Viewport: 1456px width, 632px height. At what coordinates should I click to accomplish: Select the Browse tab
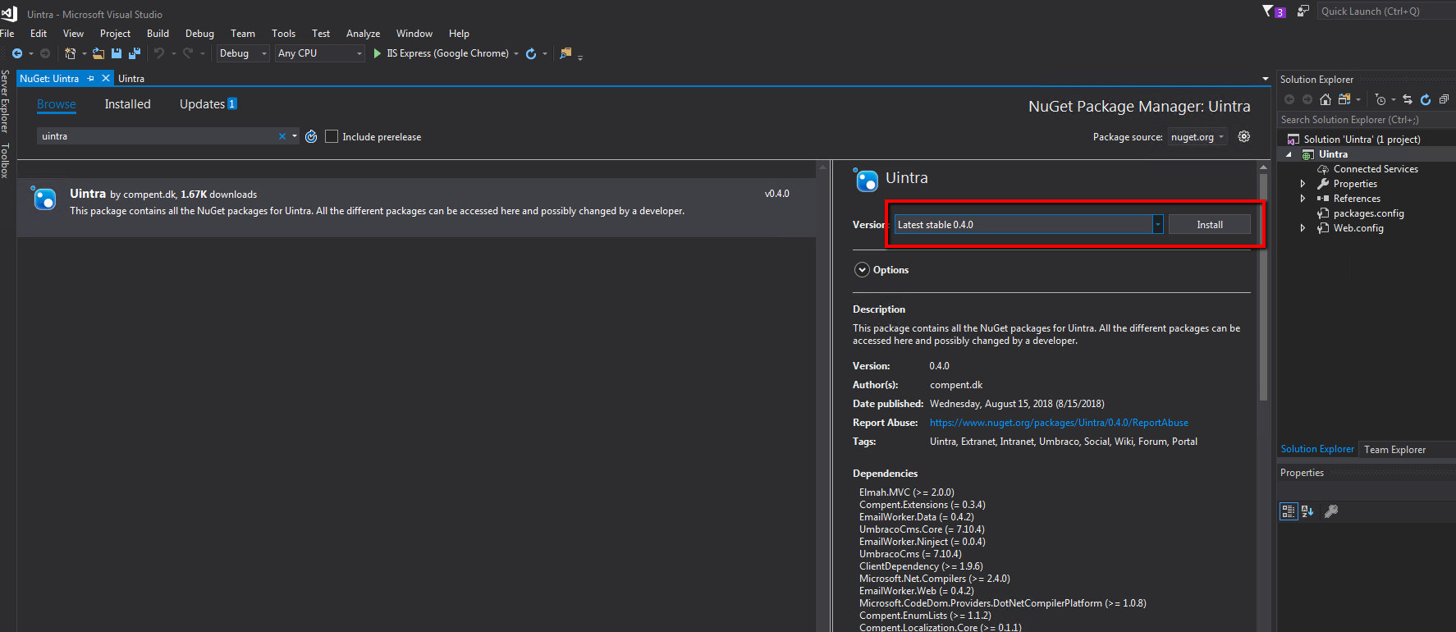pos(57,104)
